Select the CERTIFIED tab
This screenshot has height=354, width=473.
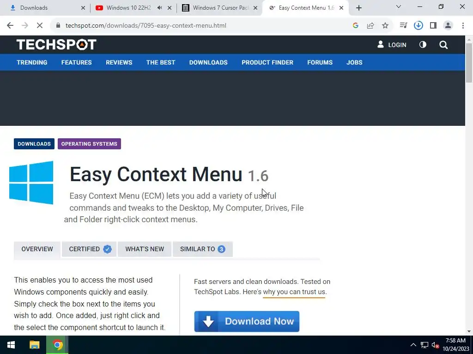pos(89,249)
